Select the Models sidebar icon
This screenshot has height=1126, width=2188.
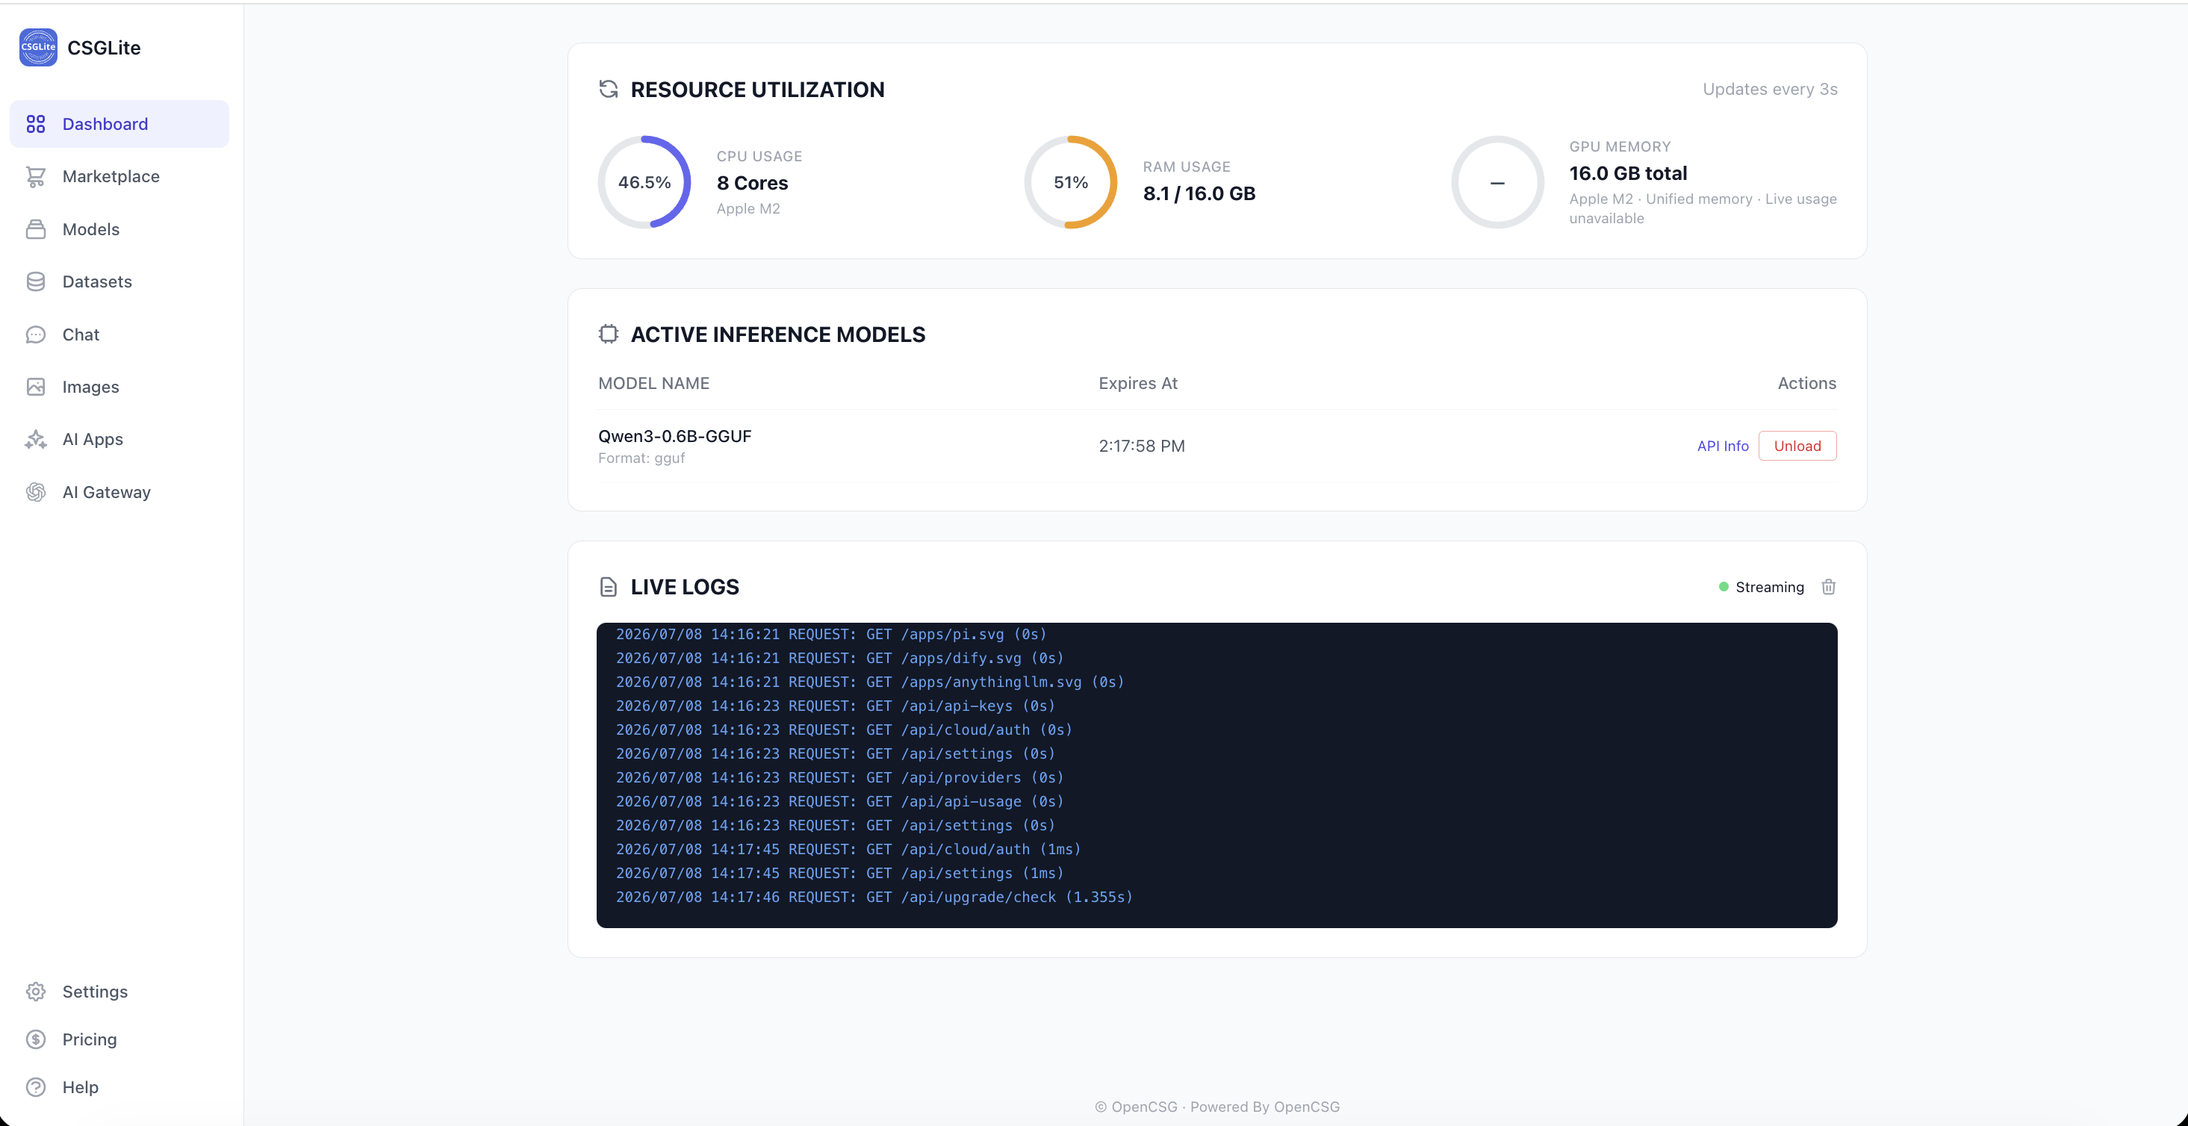36,229
